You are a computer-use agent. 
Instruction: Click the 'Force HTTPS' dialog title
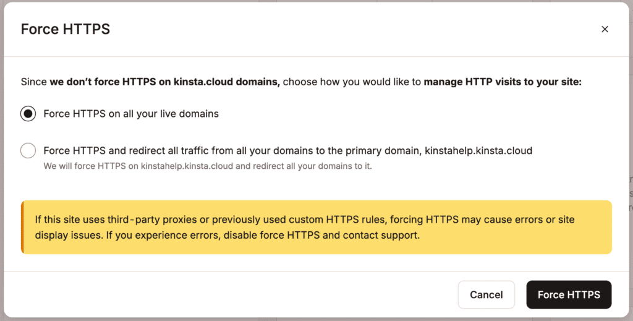point(66,29)
